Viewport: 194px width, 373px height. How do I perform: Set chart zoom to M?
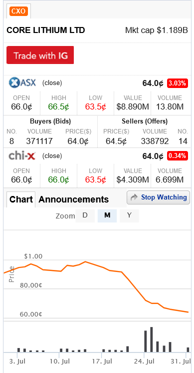click(x=107, y=215)
